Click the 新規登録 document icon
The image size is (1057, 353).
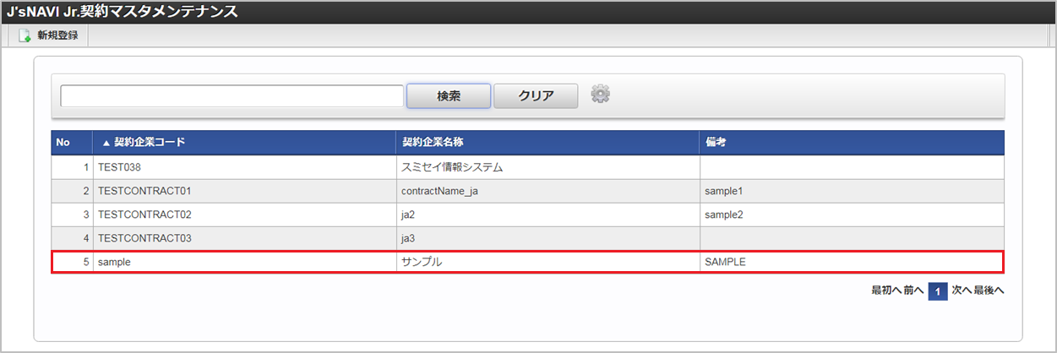point(25,35)
